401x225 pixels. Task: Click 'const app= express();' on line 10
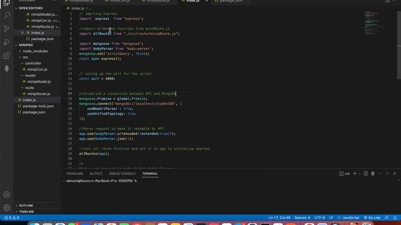(100, 59)
